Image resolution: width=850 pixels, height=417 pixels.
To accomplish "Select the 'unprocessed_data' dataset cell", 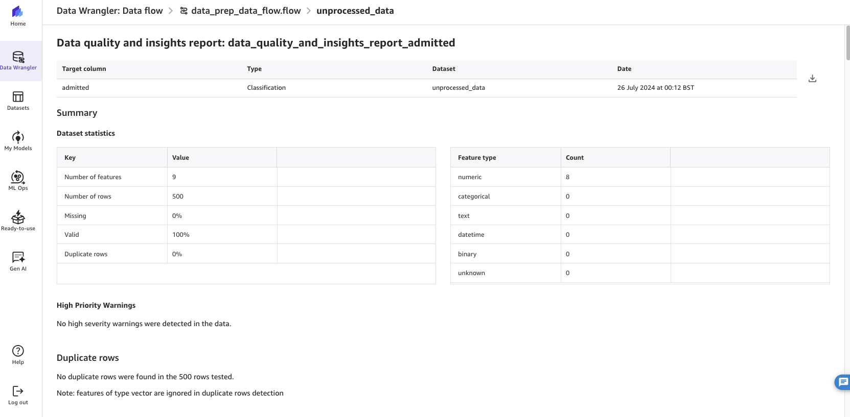I will [x=458, y=88].
